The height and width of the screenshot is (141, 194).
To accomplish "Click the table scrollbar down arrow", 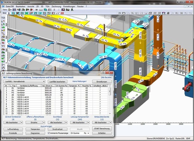I will coord(110,113).
